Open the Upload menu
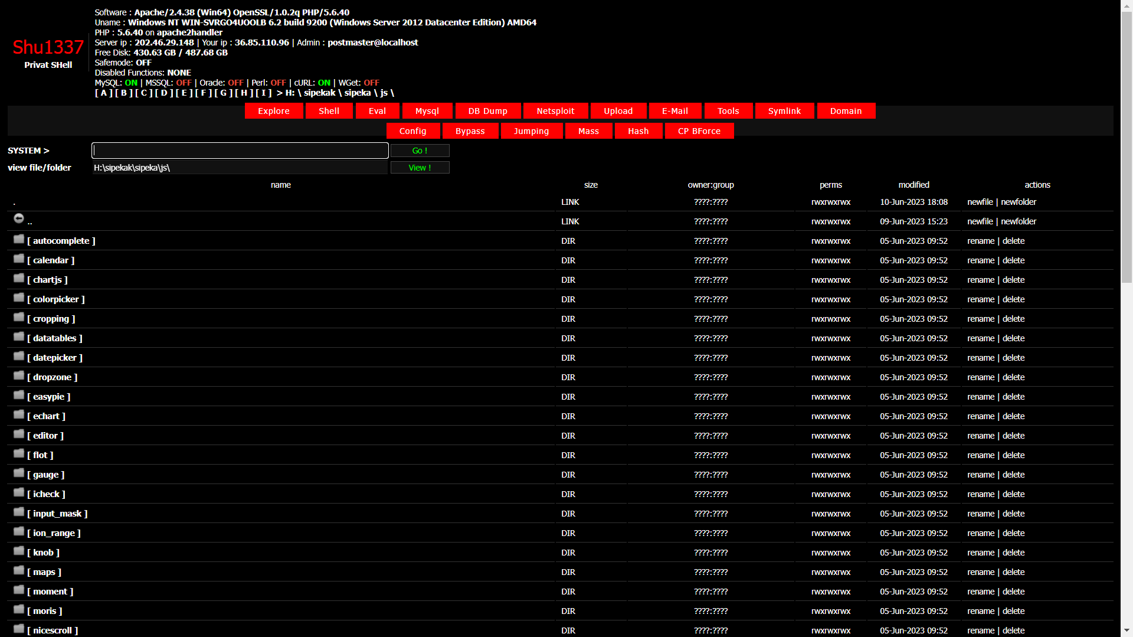This screenshot has height=637, width=1133. (618, 111)
